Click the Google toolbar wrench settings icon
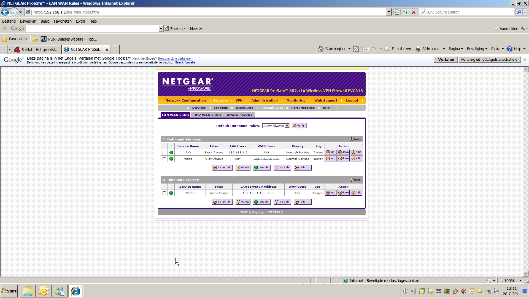Image resolution: width=529 pixels, height=298 pixels. 523,28
